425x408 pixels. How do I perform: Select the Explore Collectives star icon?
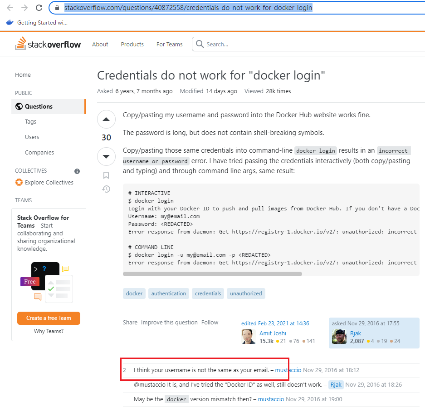pos(19,182)
